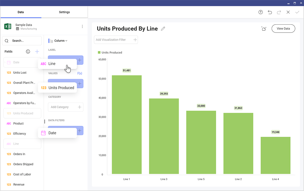Click the green Units Produced legend swatch
This screenshot has height=191, width=304.
[x=99, y=52]
